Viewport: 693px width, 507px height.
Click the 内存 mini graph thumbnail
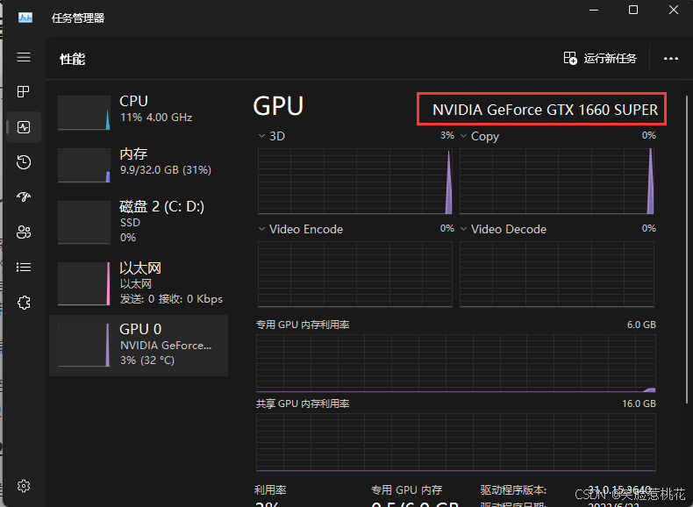[84, 165]
